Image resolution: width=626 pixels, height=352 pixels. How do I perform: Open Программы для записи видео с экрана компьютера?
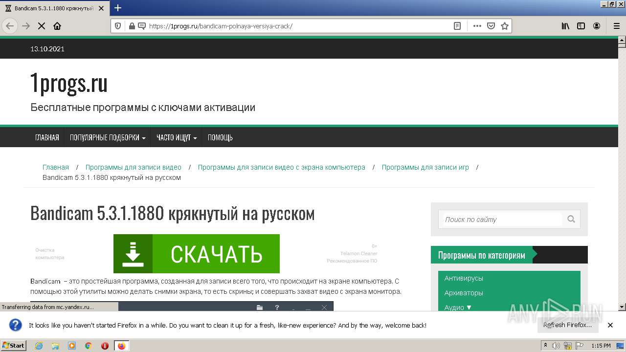coord(282,167)
